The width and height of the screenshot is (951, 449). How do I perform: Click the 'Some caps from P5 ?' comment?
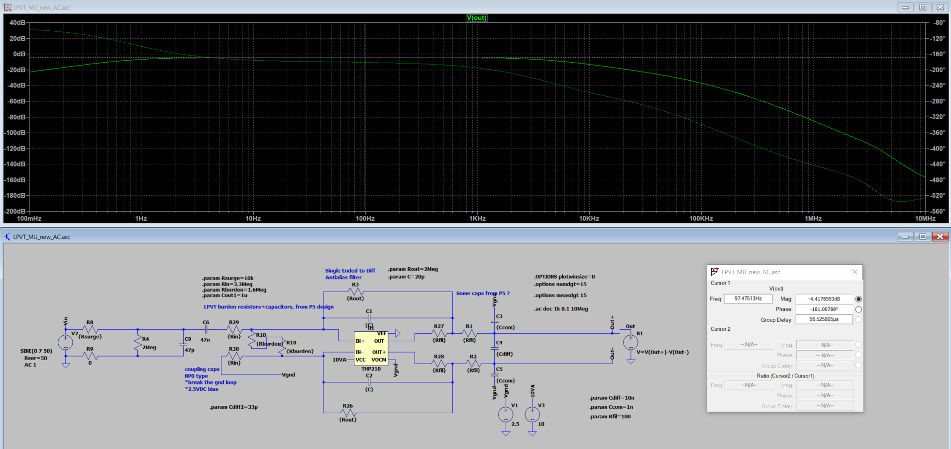click(x=483, y=293)
